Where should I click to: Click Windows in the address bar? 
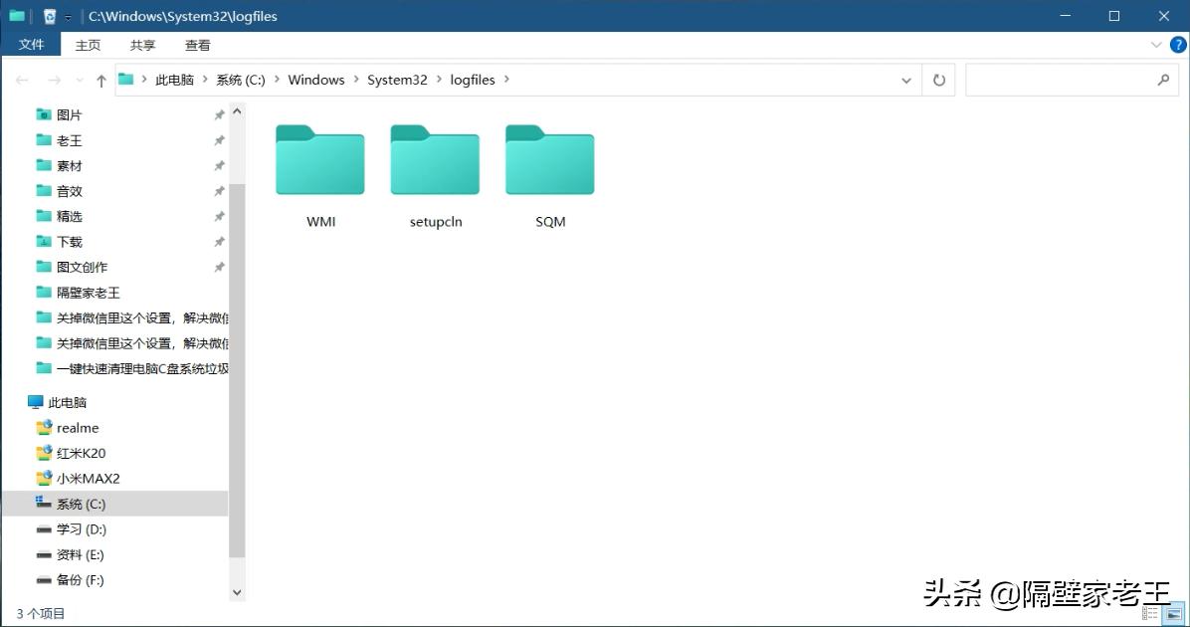pos(315,80)
